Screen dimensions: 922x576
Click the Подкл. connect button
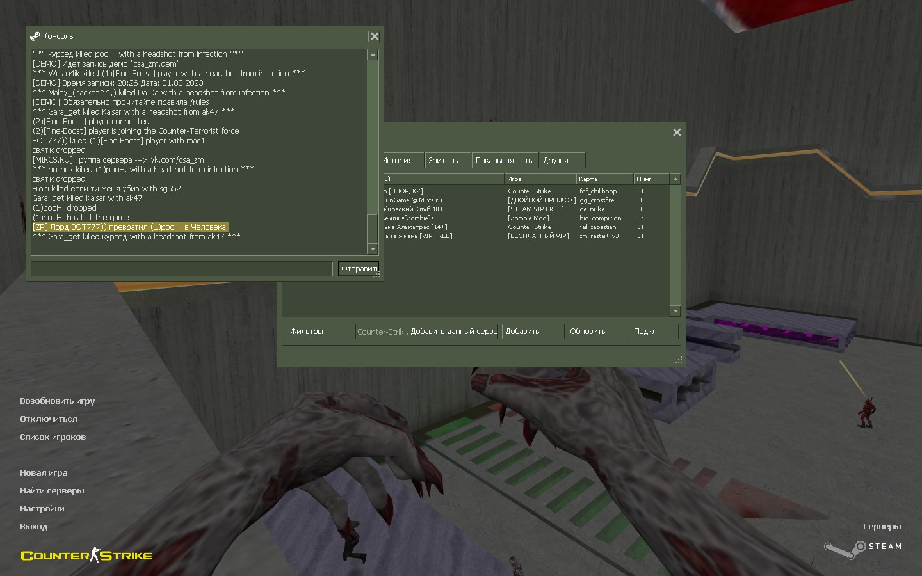654,332
